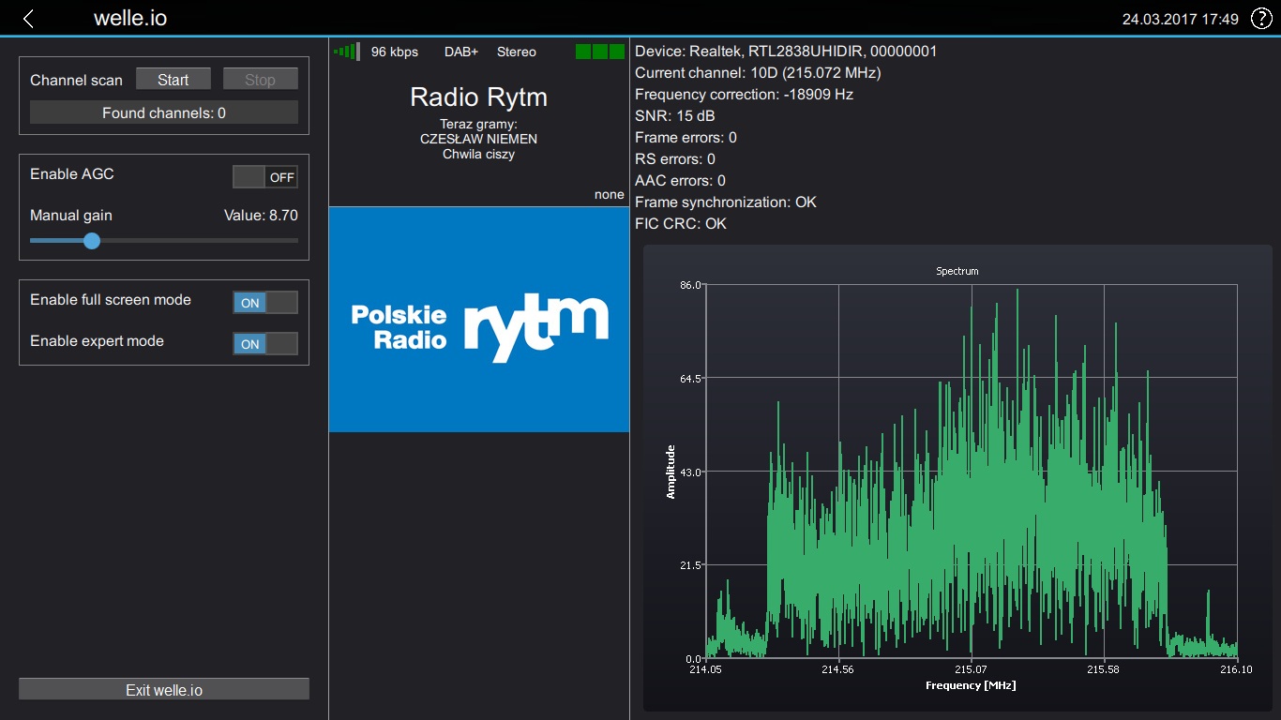This screenshot has height=720, width=1281.
Task: Click Frequency correction: -18909 Hz
Action: [744, 94]
